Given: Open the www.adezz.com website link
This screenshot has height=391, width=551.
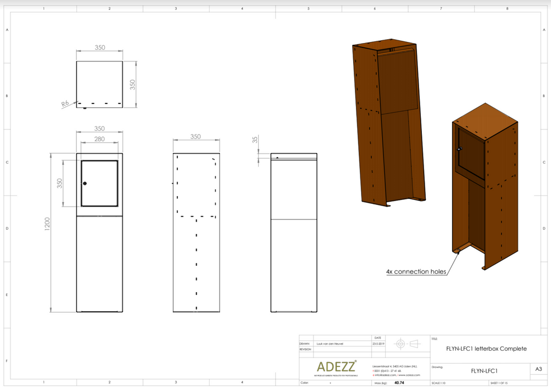Looking at the screenshot, I should (x=410, y=375).
